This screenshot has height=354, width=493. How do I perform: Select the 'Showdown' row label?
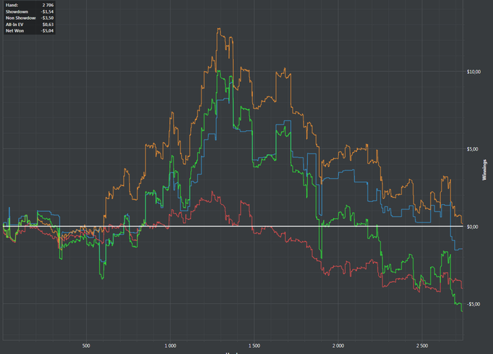tap(17, 12)
